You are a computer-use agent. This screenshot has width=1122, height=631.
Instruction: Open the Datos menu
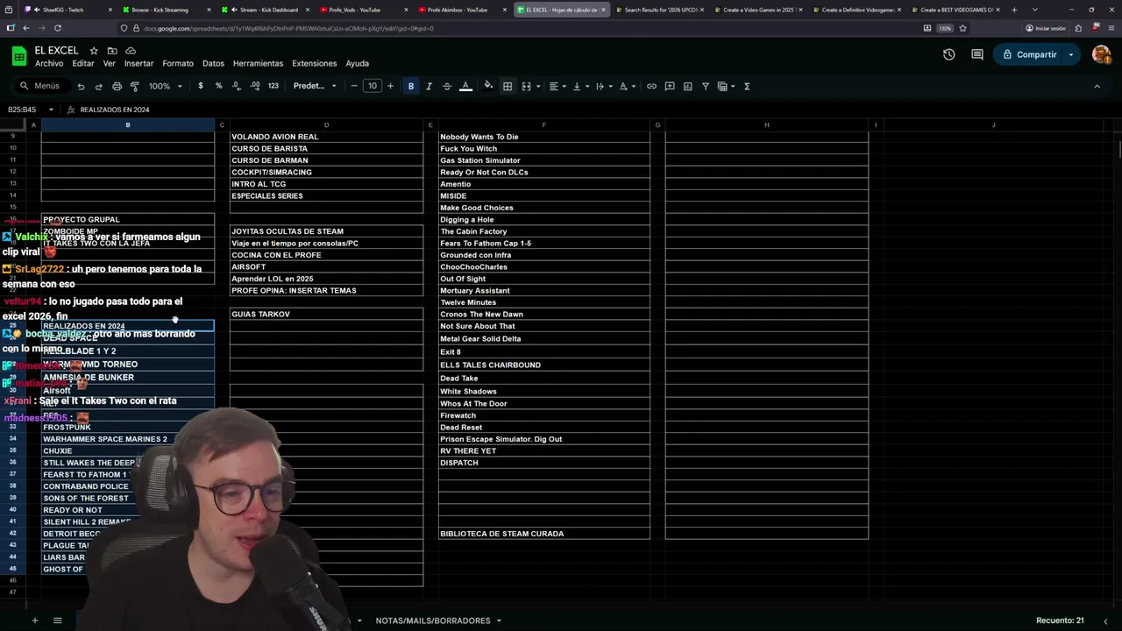coord(213,63)
